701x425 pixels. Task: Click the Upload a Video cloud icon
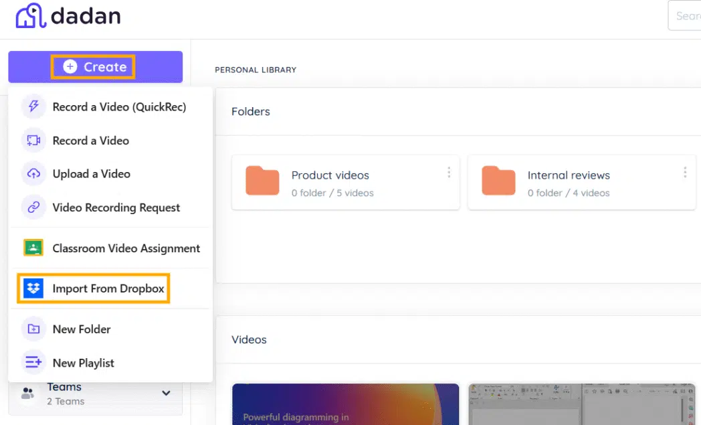(34, 174)
